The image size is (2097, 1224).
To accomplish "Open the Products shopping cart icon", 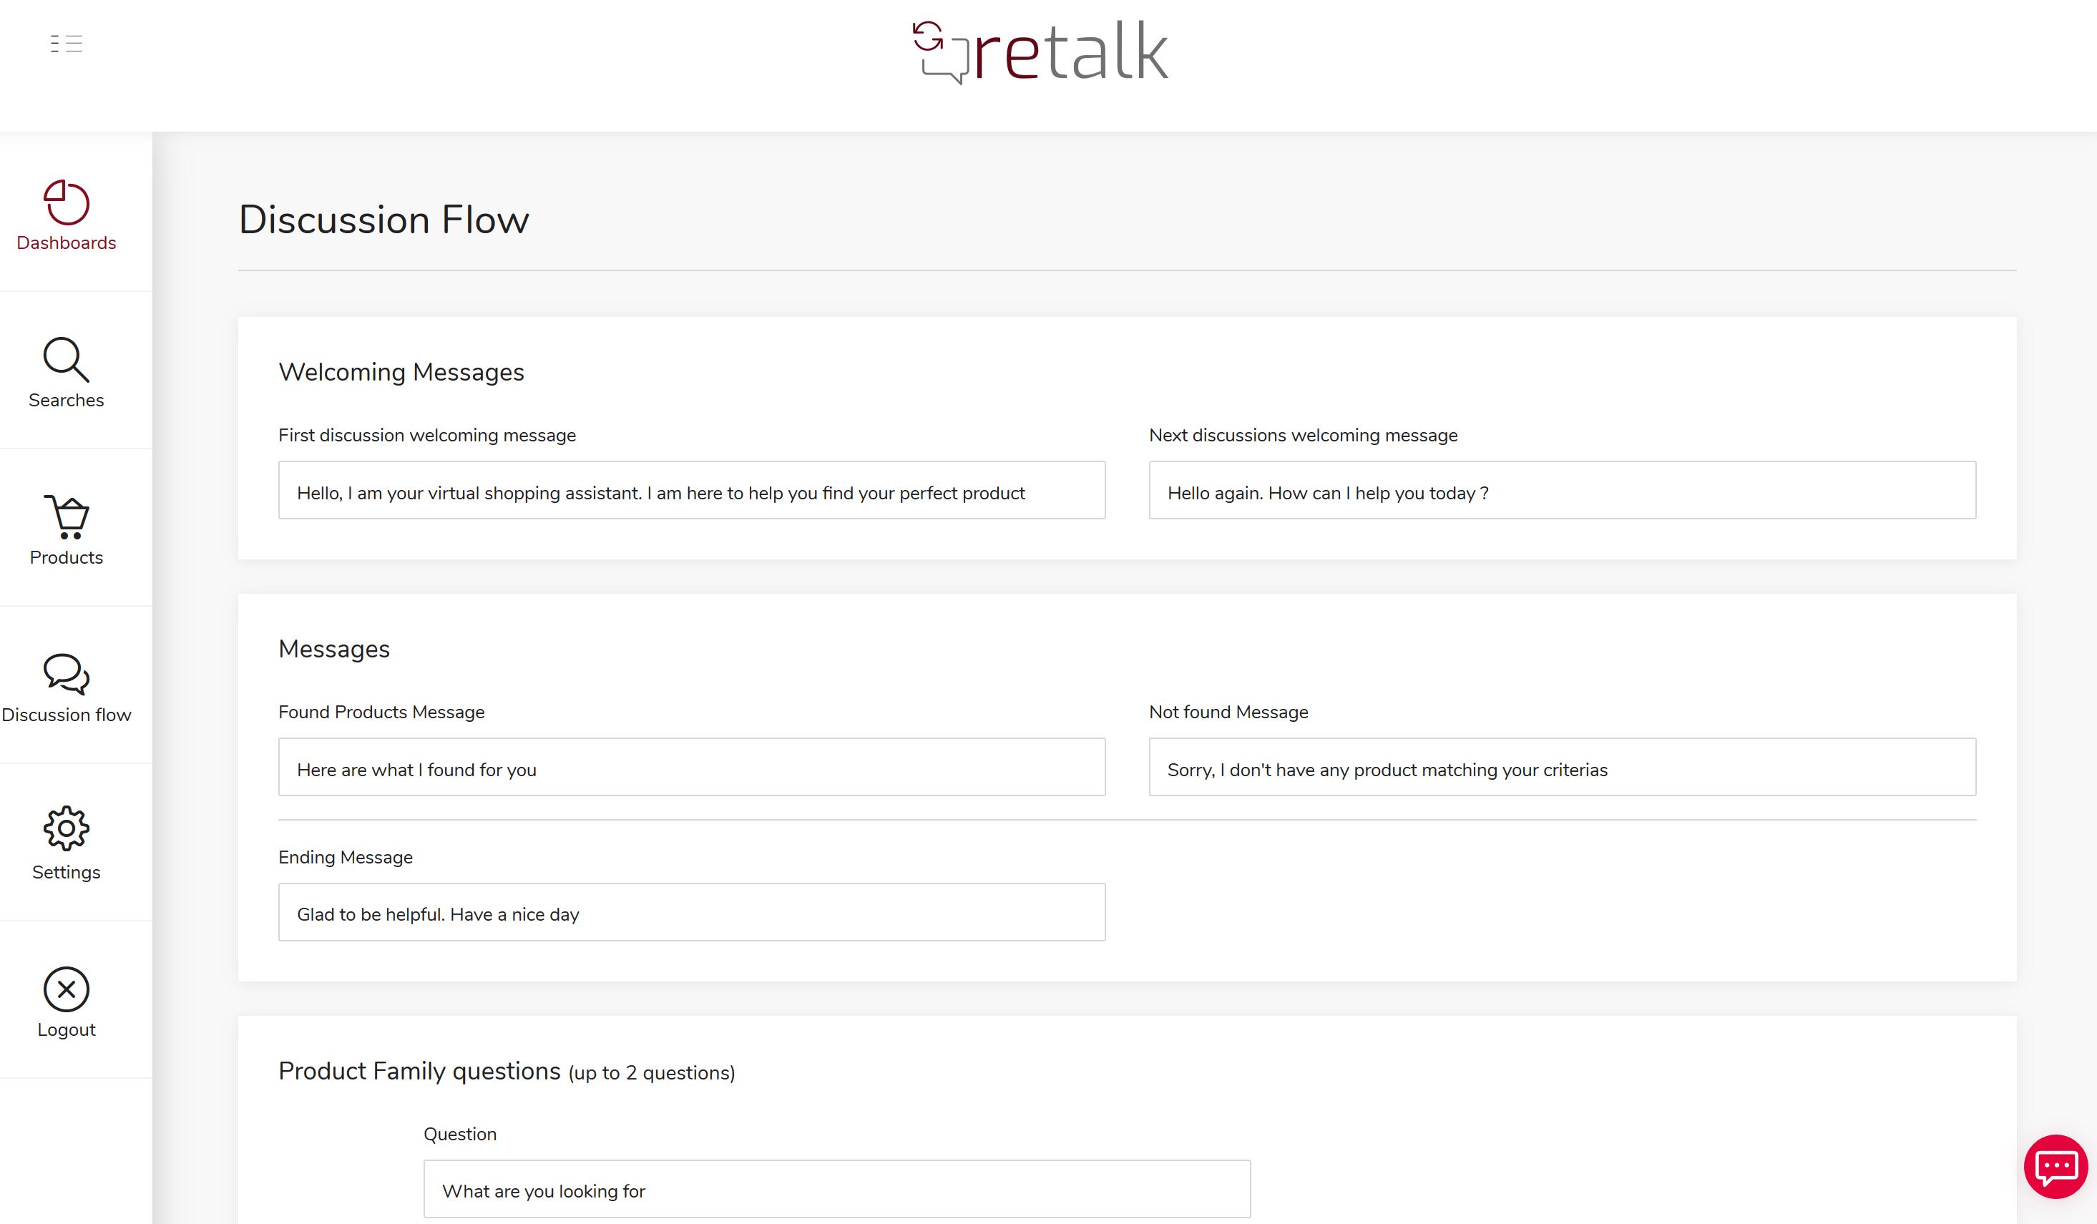I will tap(67, 516).
